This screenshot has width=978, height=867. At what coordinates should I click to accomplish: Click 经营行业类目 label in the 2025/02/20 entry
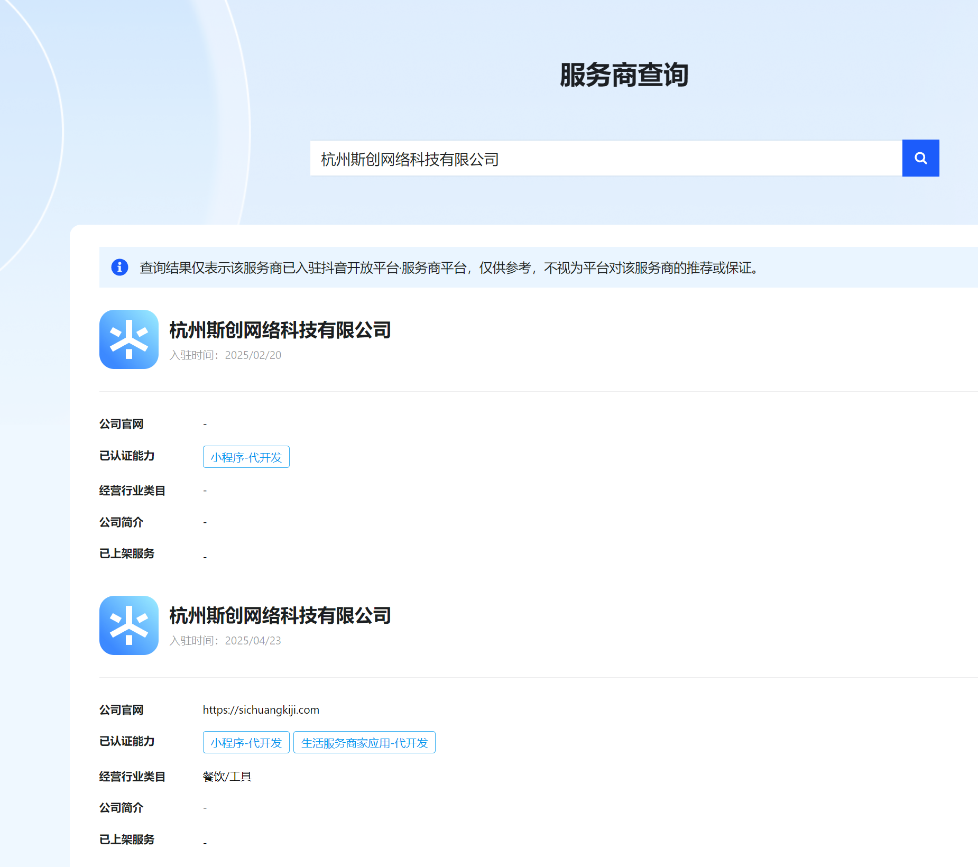click(x=133, y=491)
